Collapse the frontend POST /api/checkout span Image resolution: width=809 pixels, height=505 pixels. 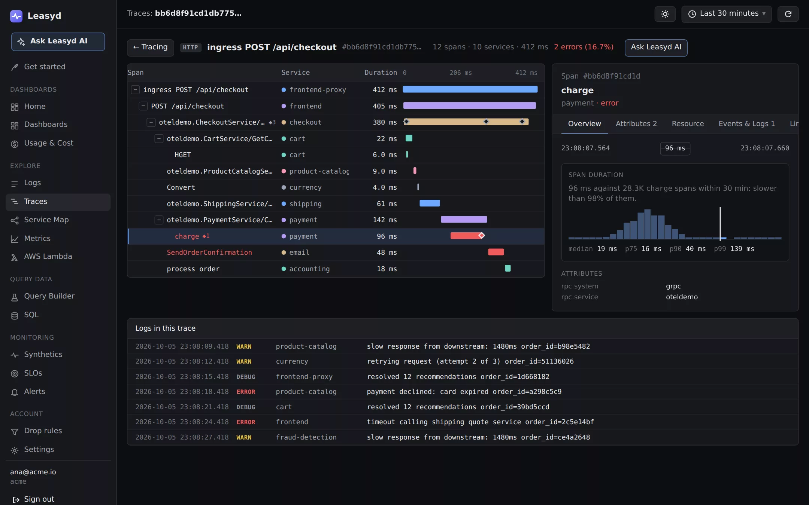[x=143, y=106]
